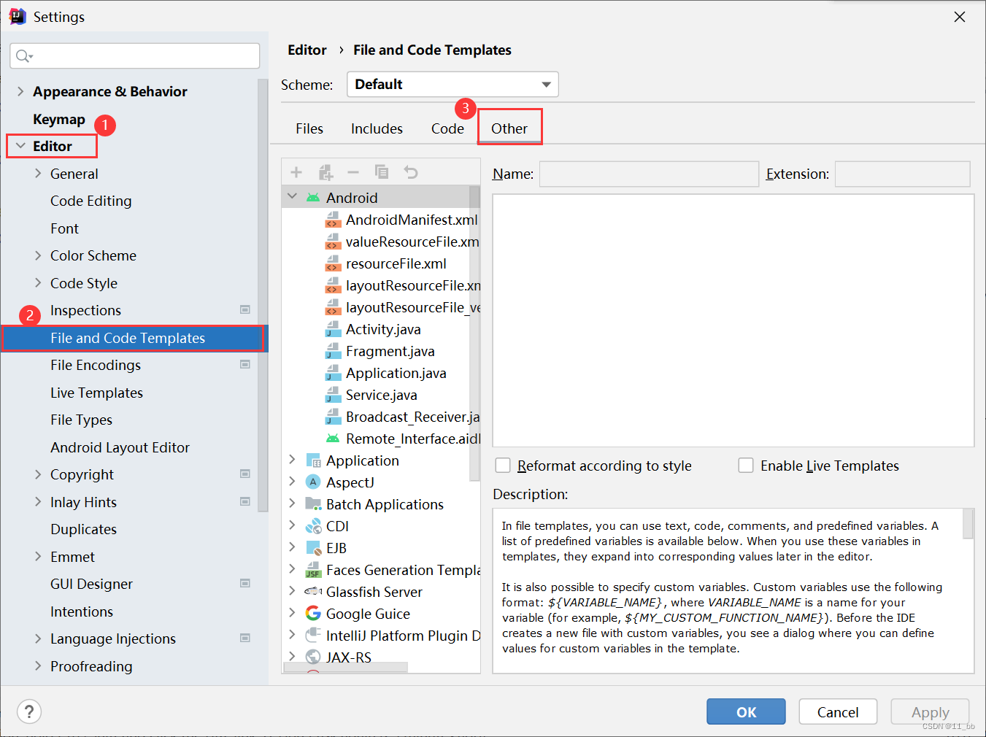The image size is (986, 737).
Task: Collapse the Editor settings section
Action: [x=20, y=146]
